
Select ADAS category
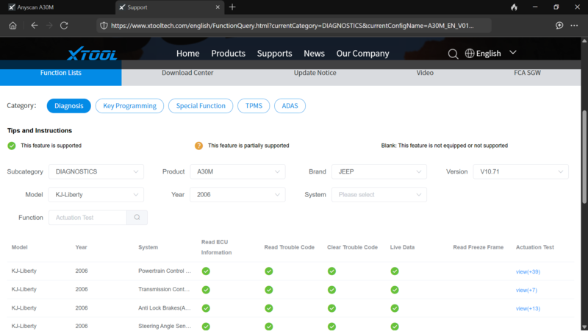pyautogui.click(x=290, y=106)
